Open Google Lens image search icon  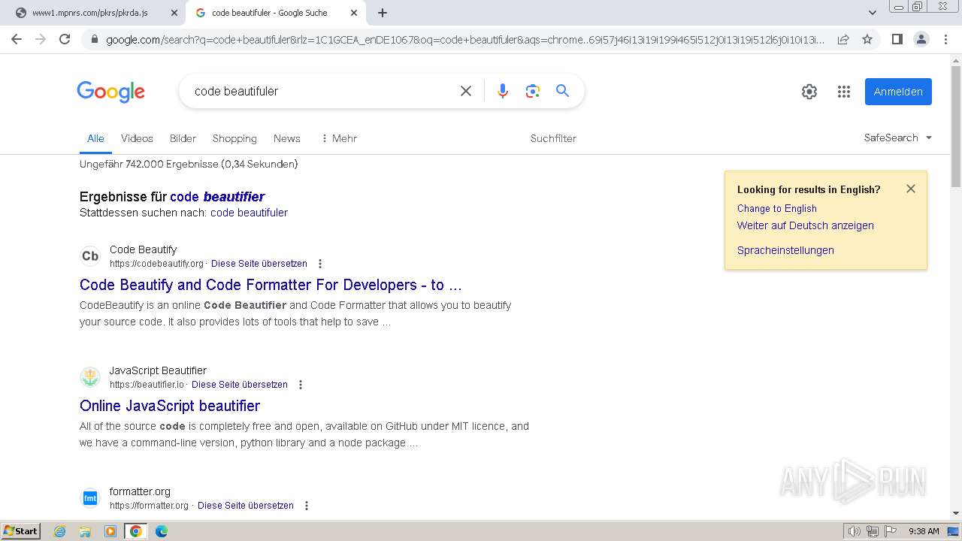[533, 91]
